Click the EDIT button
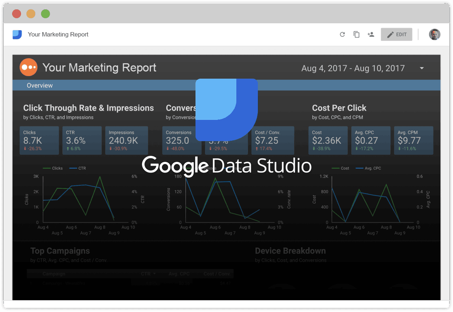This screenshot has width=453, height=312. [396, 34]
